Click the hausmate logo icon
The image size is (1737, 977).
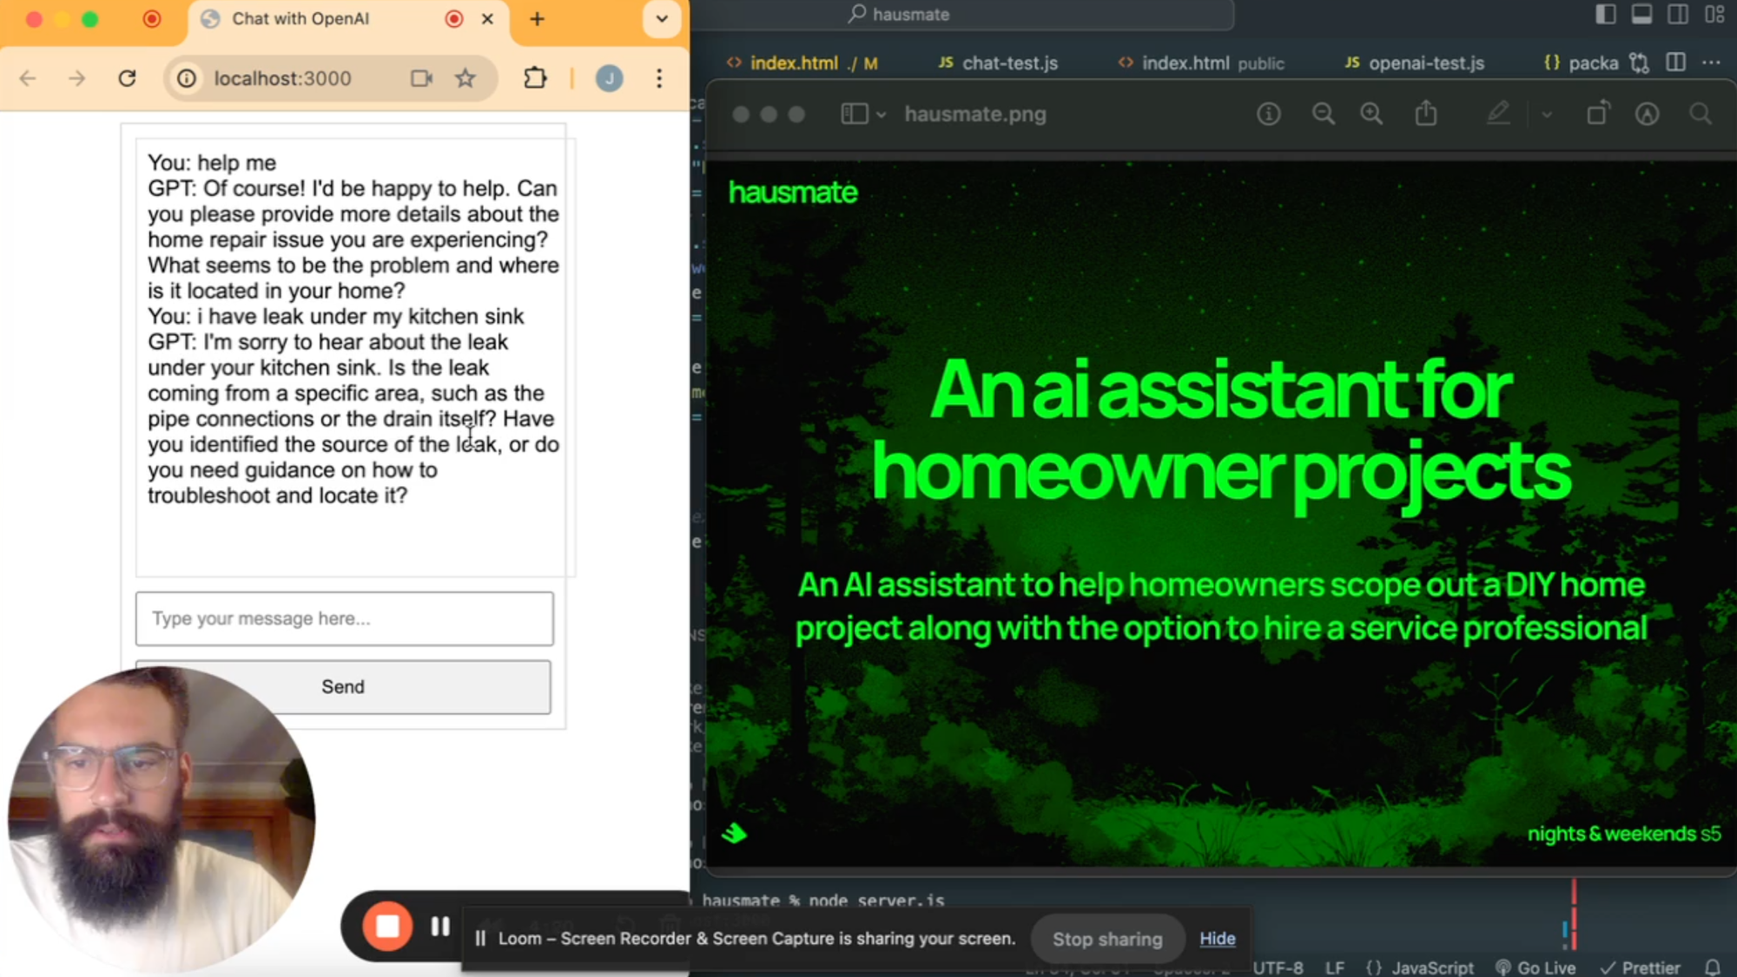pyautogui.click(x=791, y=192)
